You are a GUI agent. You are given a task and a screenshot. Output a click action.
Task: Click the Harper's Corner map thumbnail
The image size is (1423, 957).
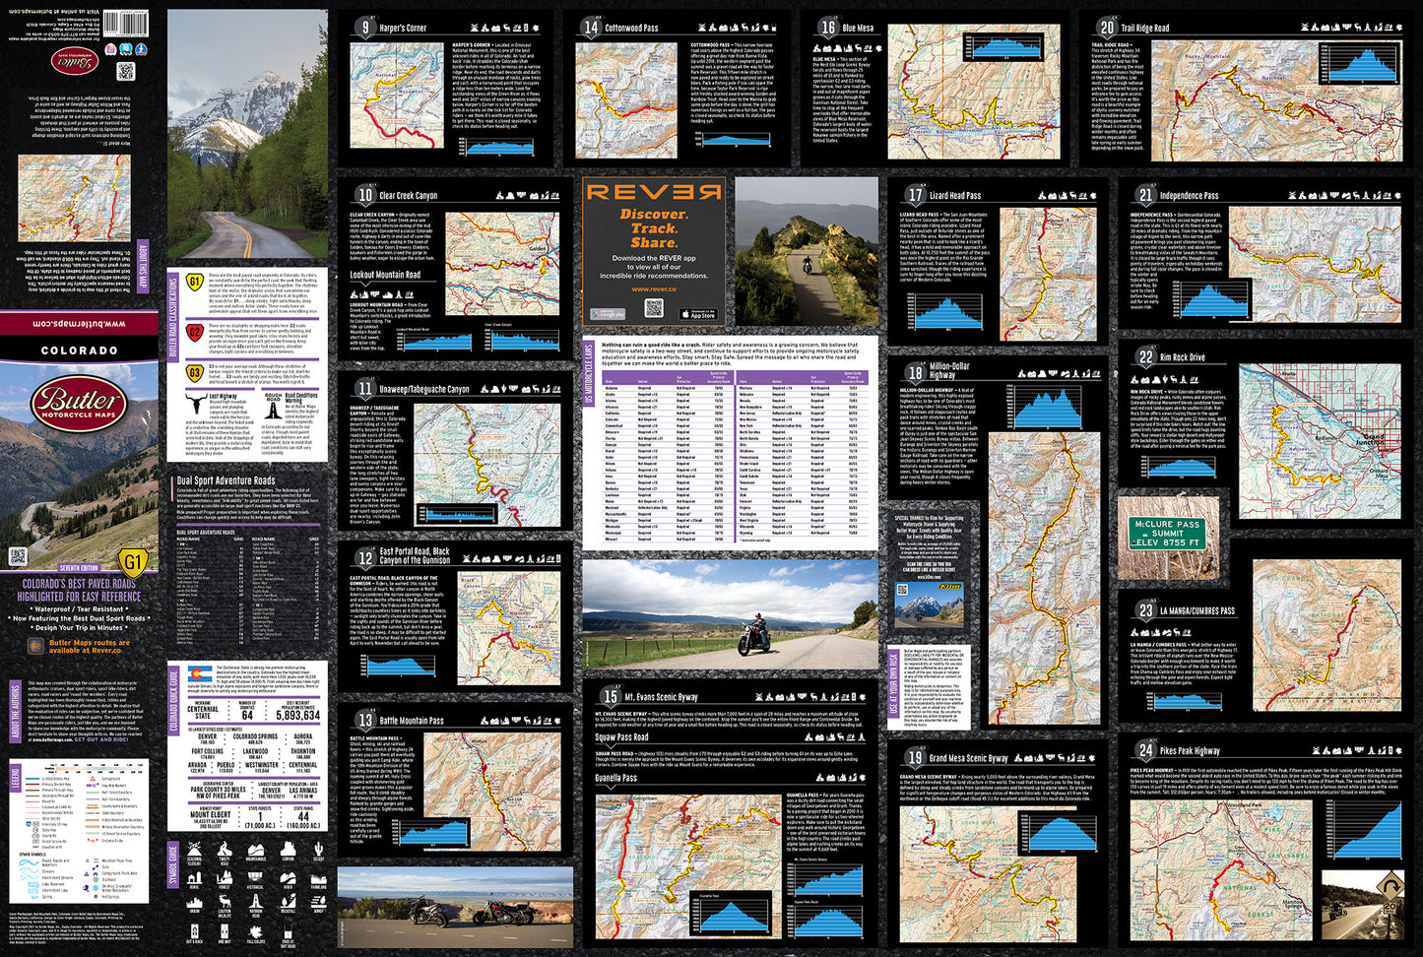pyautogui.click(x=397, y=94)
